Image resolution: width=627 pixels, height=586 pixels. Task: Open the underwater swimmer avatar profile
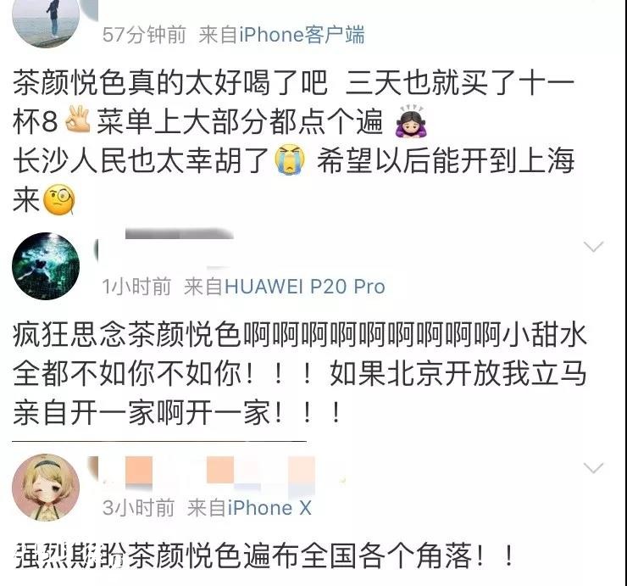coord(46,265)
